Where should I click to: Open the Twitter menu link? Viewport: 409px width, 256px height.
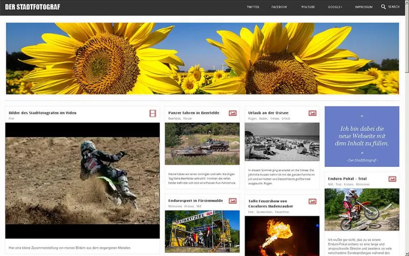pyautogui.click(x=253, y=7)
